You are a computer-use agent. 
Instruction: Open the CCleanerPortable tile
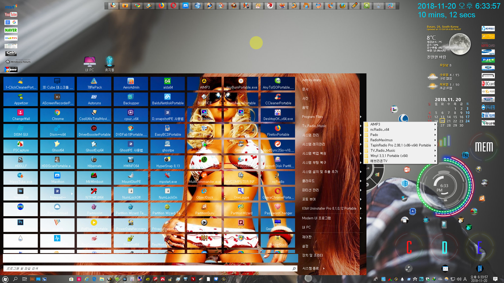[x=278, y=99]
